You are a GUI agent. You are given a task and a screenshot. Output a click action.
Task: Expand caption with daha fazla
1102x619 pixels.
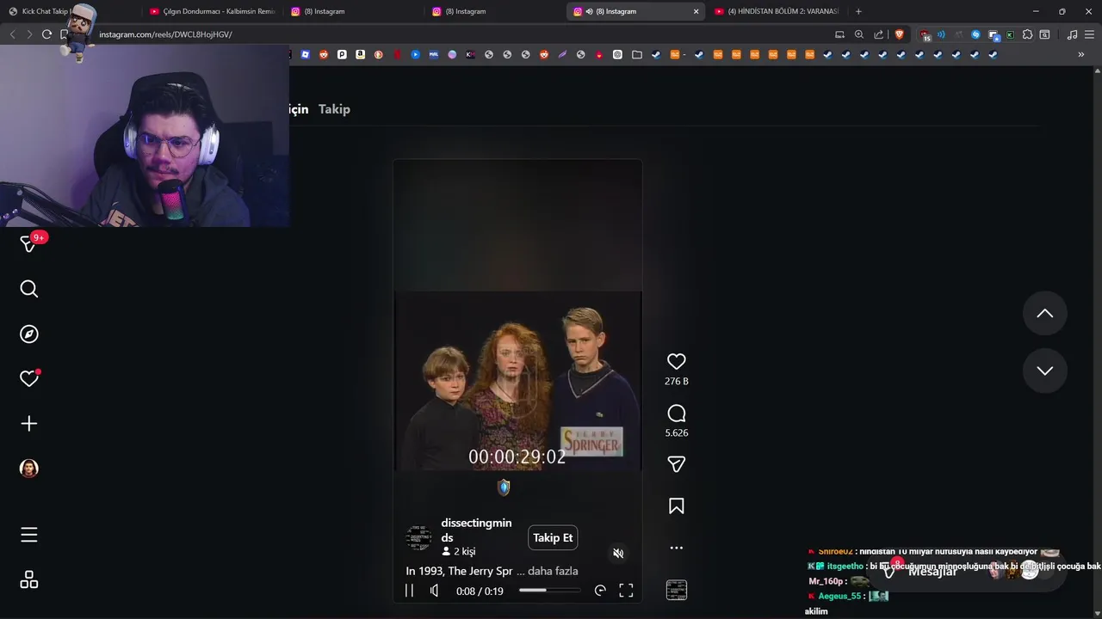(x=553, y=571)
